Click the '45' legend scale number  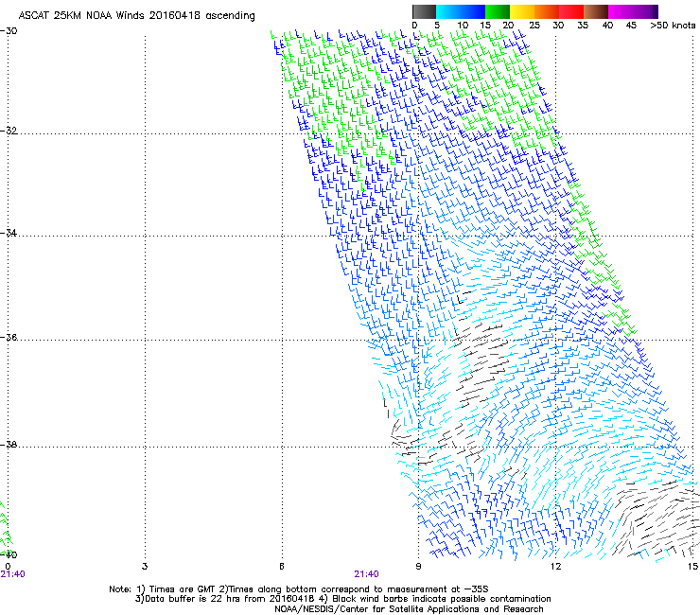(x=631, y=26)
